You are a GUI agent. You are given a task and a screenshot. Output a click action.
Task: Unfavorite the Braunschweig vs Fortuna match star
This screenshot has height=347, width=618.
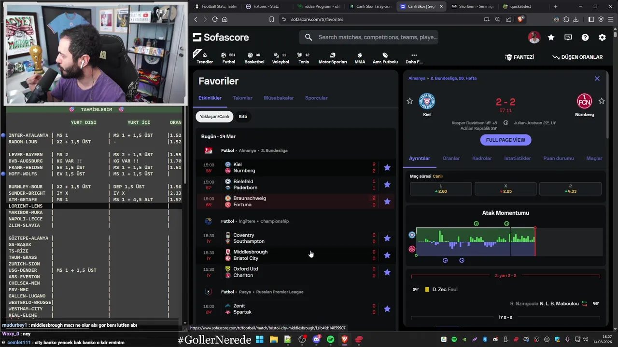387,201
